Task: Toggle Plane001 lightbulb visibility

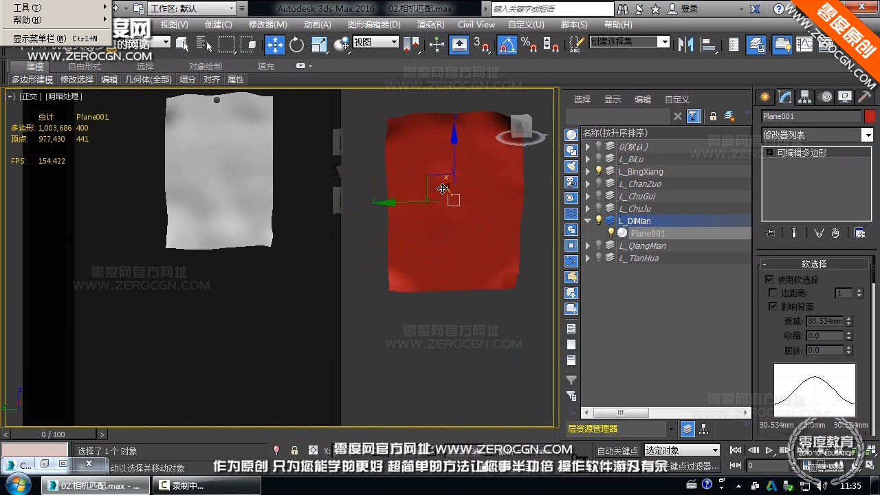Action: 610,233
